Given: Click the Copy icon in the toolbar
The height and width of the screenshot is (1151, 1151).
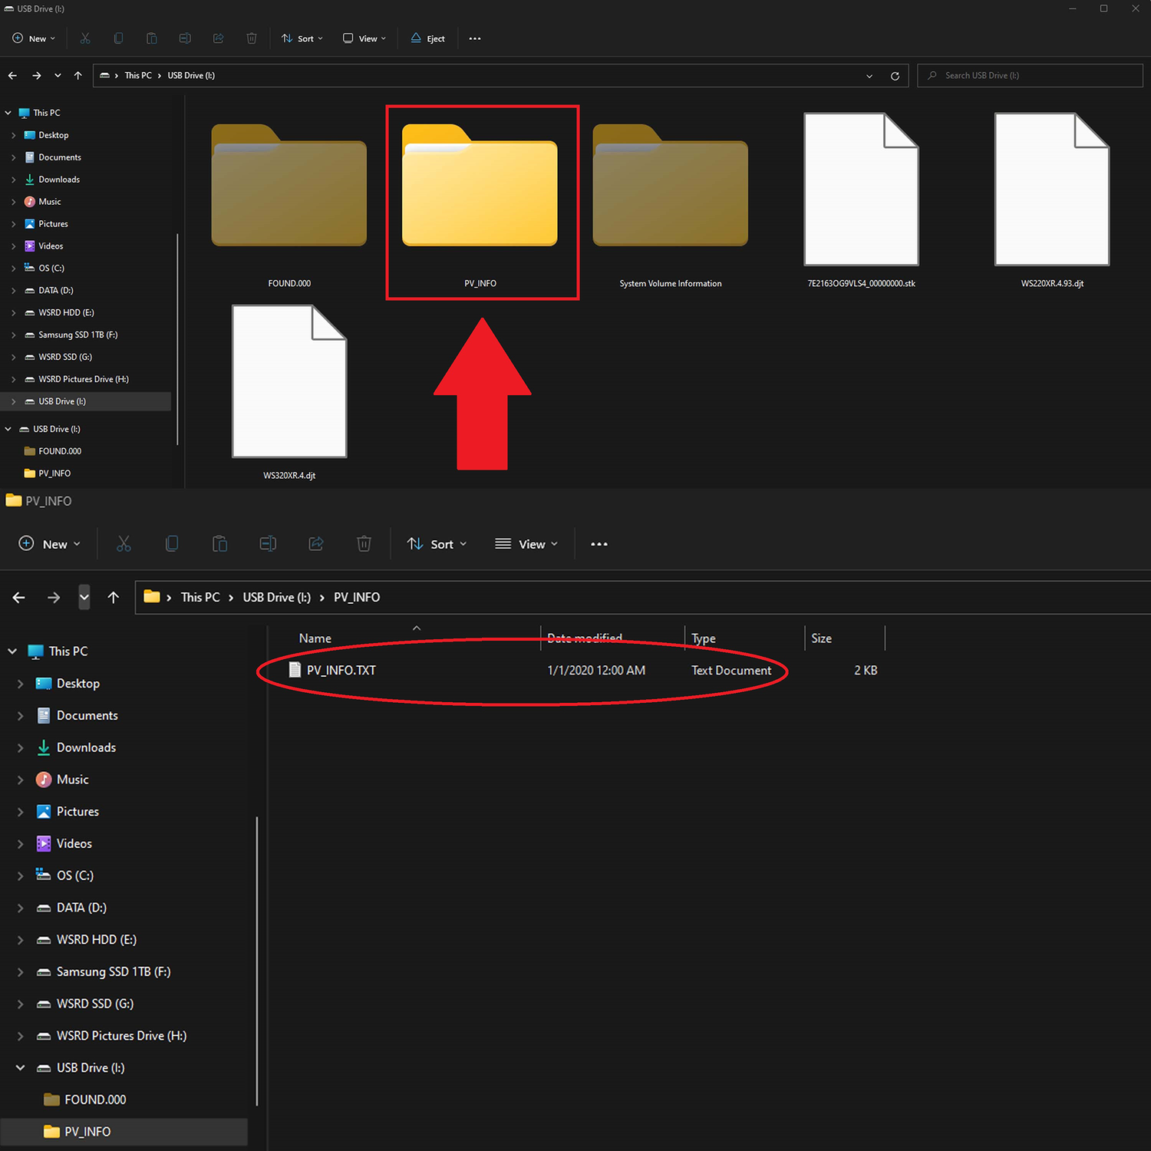Looking at the screenshot, I should coord(118,38).
